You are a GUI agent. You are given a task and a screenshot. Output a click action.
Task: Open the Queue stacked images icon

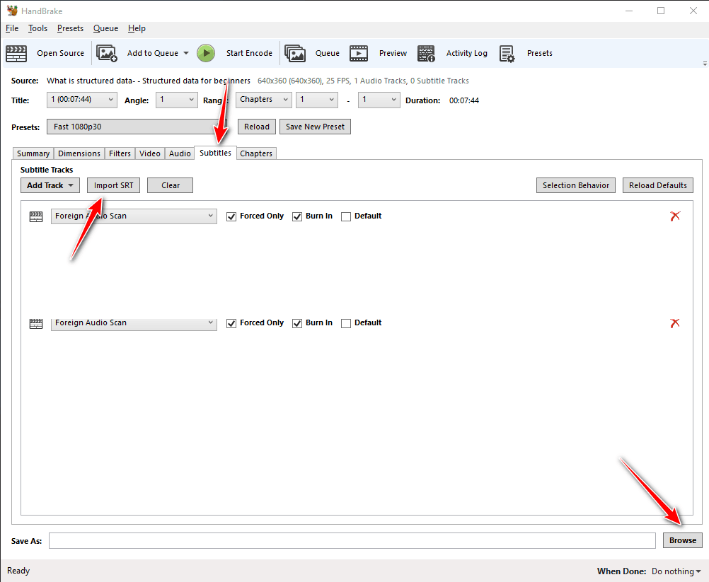coord(295,53)
